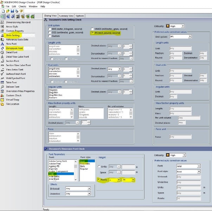This screenshot has width=212, height=211.
Task: Select the Dimension checks blue ruler icon
Action: [x=13, y=17]
